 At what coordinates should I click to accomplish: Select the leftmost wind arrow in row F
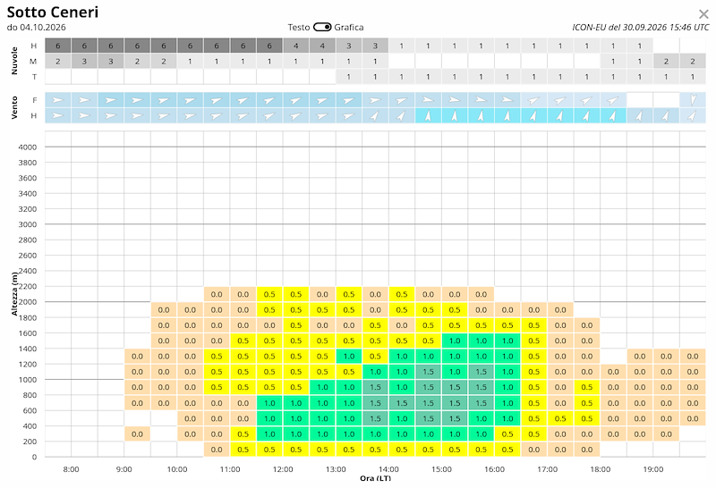click(58, 100)
